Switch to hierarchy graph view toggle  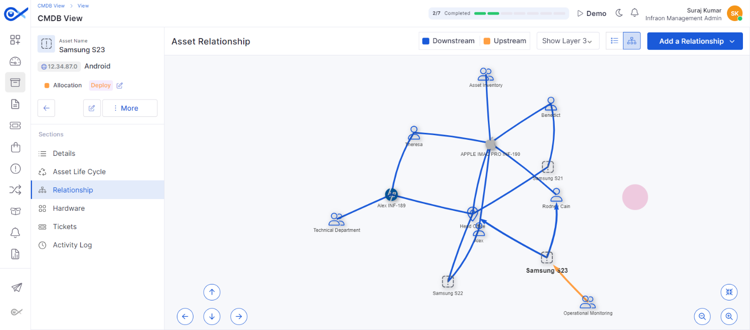pos(632,41)
